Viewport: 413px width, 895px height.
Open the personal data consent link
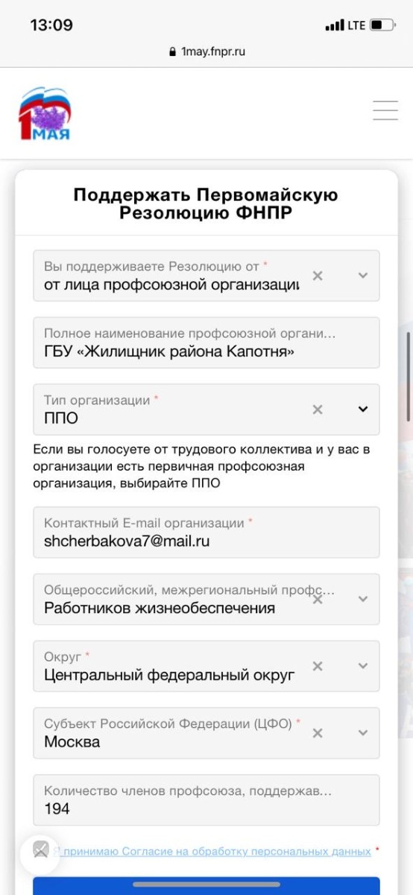click(x=212, y=851)
